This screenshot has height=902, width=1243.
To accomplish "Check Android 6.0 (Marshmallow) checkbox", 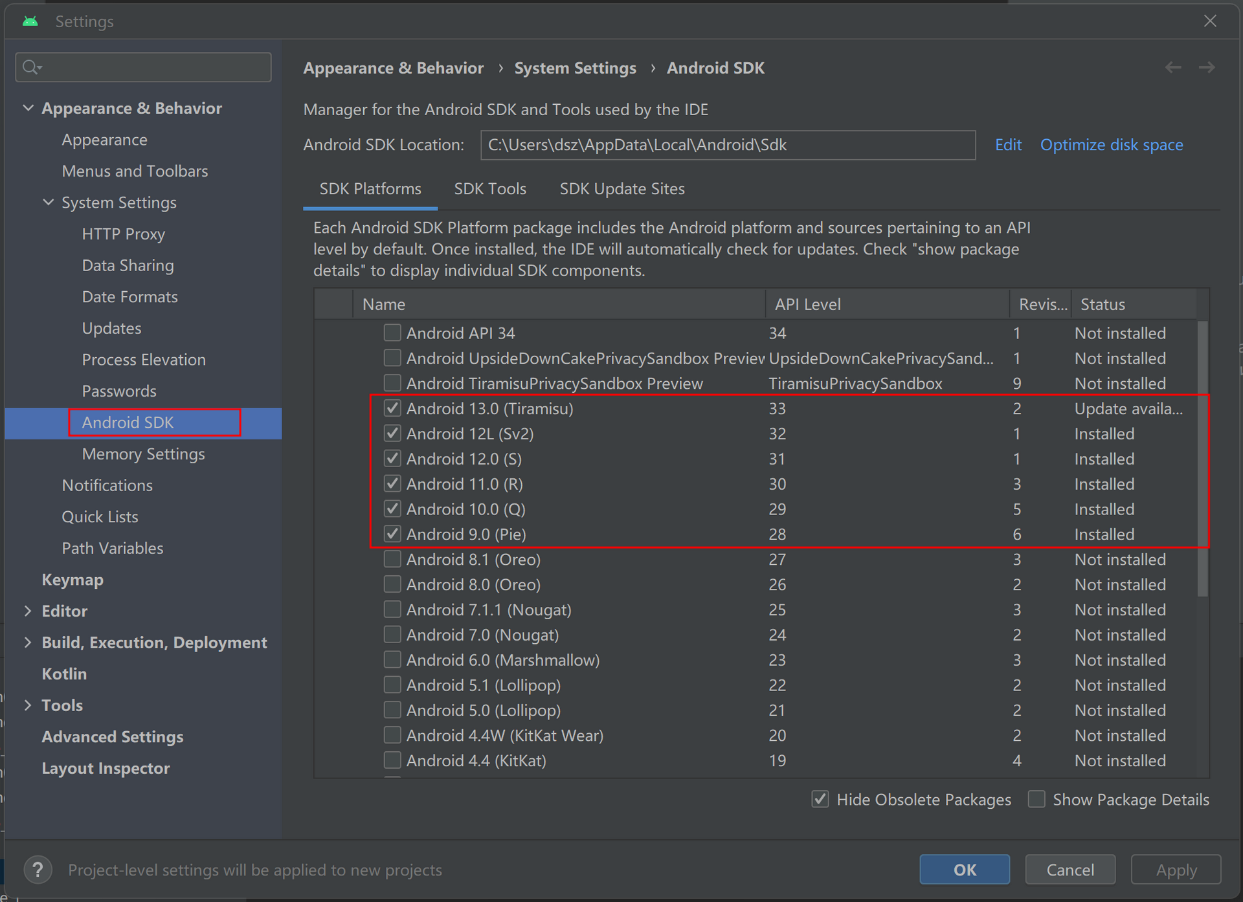I will pyautogui.click(x=392, y=659).
